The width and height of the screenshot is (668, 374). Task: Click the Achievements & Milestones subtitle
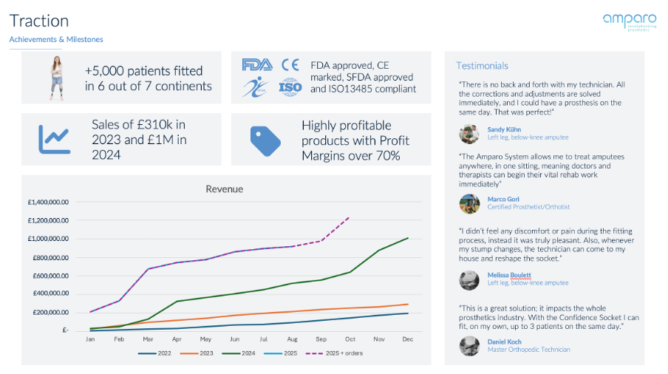56,39
